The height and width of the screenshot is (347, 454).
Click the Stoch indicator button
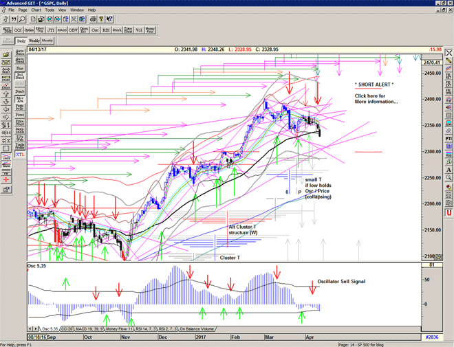(118, 30)
